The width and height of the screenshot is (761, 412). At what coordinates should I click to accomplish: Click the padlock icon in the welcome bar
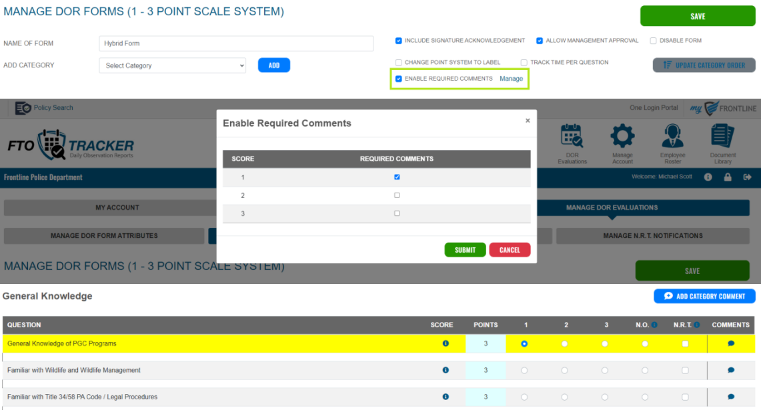728,177
